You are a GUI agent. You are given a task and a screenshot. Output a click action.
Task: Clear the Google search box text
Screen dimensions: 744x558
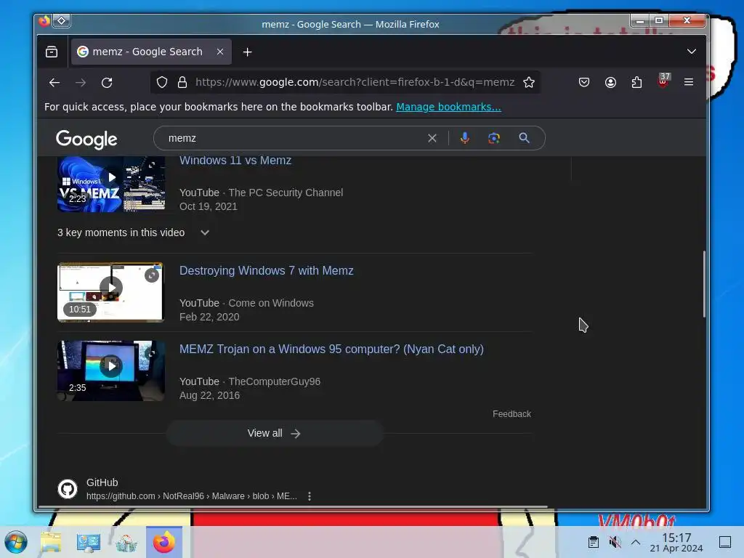432,138
